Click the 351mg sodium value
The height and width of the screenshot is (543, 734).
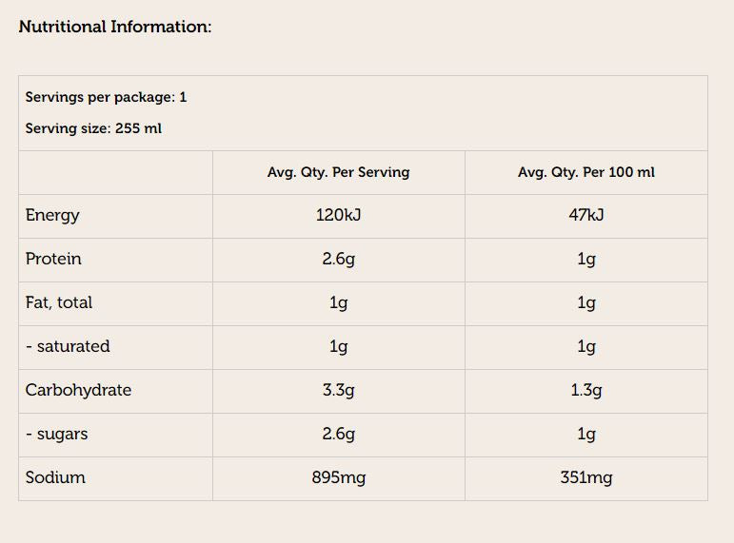pyautogui.click(x=585, y=477)
